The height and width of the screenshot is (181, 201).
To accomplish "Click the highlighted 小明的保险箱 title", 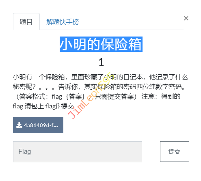I will [x=101, y=44].
